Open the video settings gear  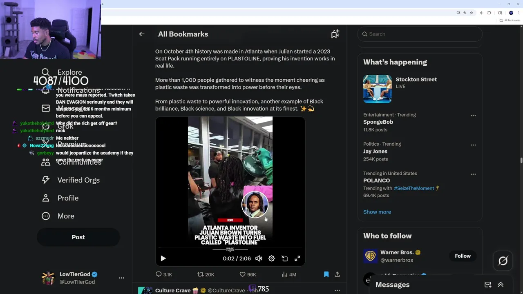coord(272,258)
